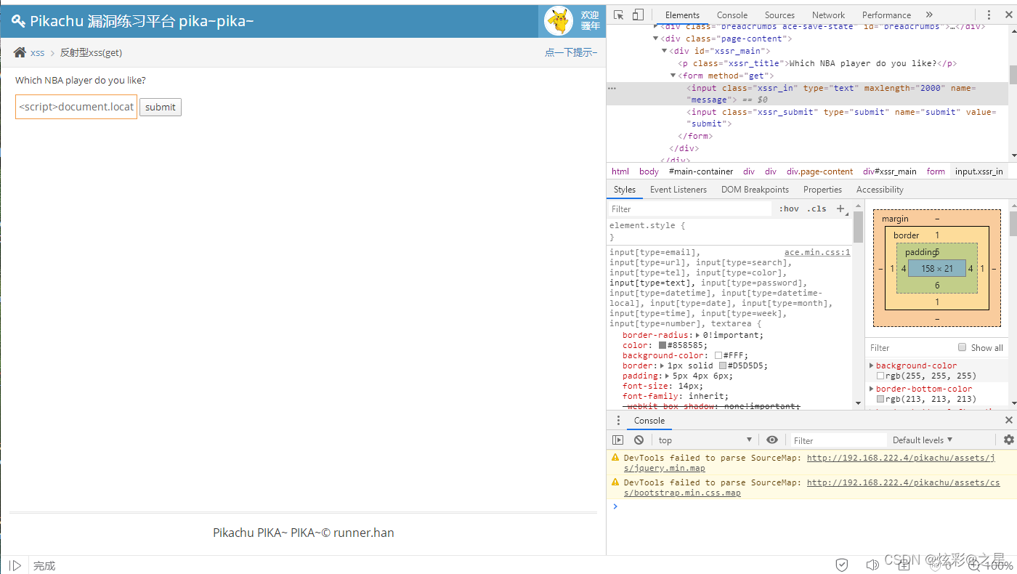This screenshot has height=574, width=1017.
Task: Toggle the device toolbar icon
Action: tap(638, 15)
